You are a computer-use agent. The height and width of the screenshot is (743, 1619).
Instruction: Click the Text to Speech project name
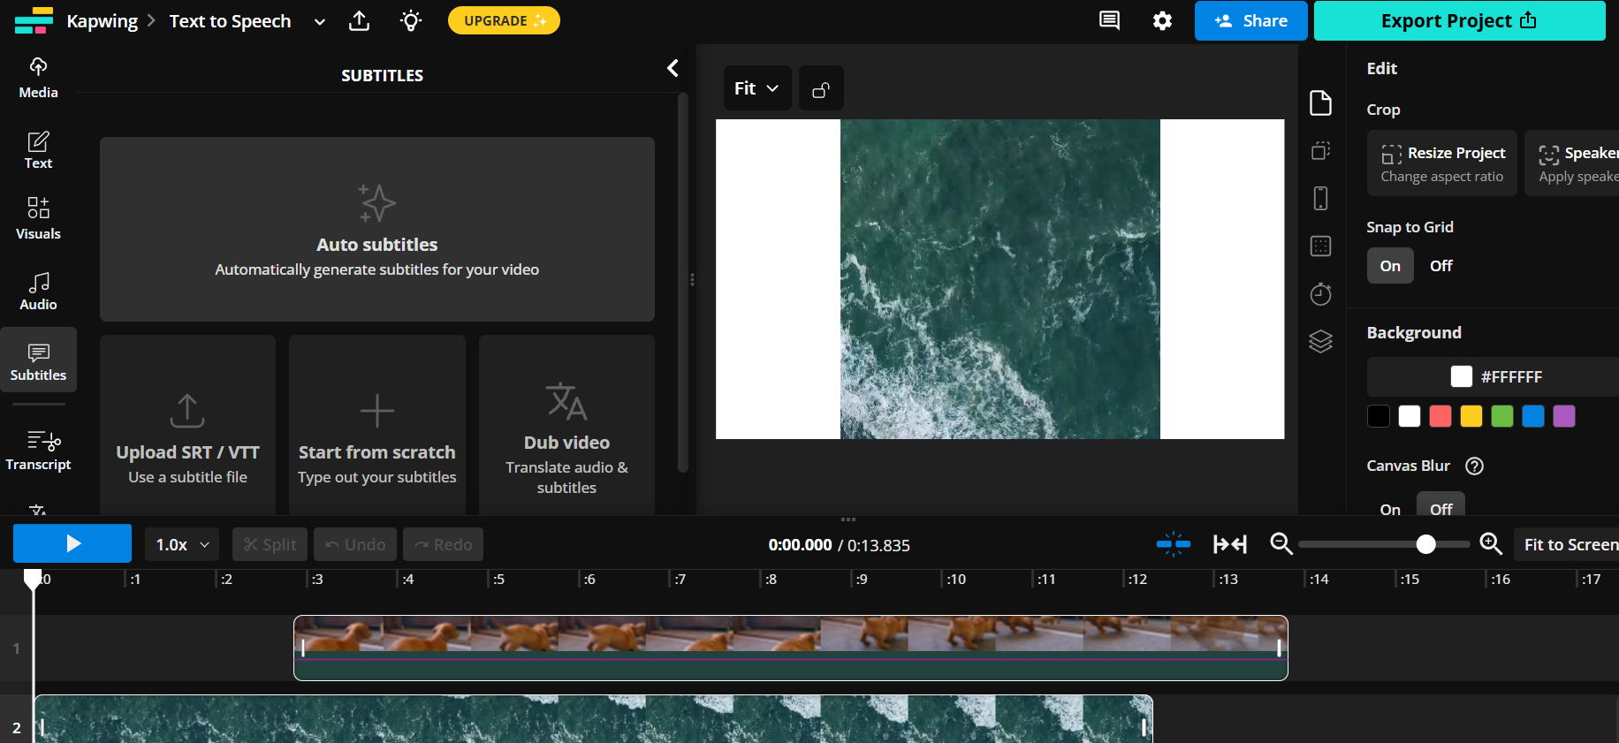(x=230, y=21)
